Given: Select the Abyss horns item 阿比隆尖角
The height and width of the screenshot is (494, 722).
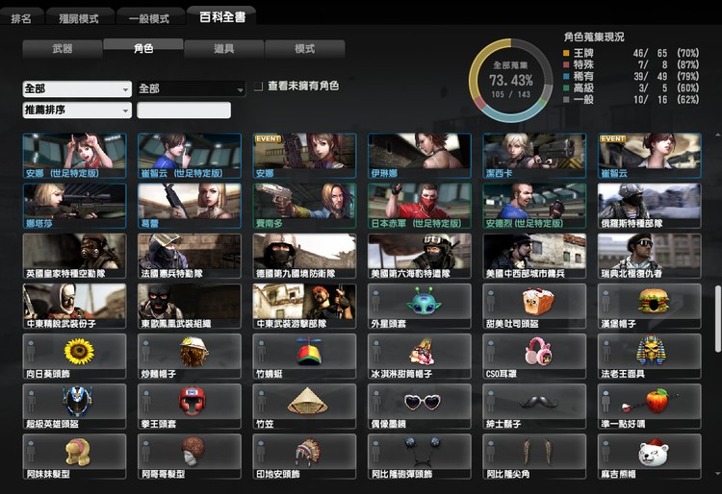Looking at the screenshot, I should pyautogui.click(x=534, y=457).
